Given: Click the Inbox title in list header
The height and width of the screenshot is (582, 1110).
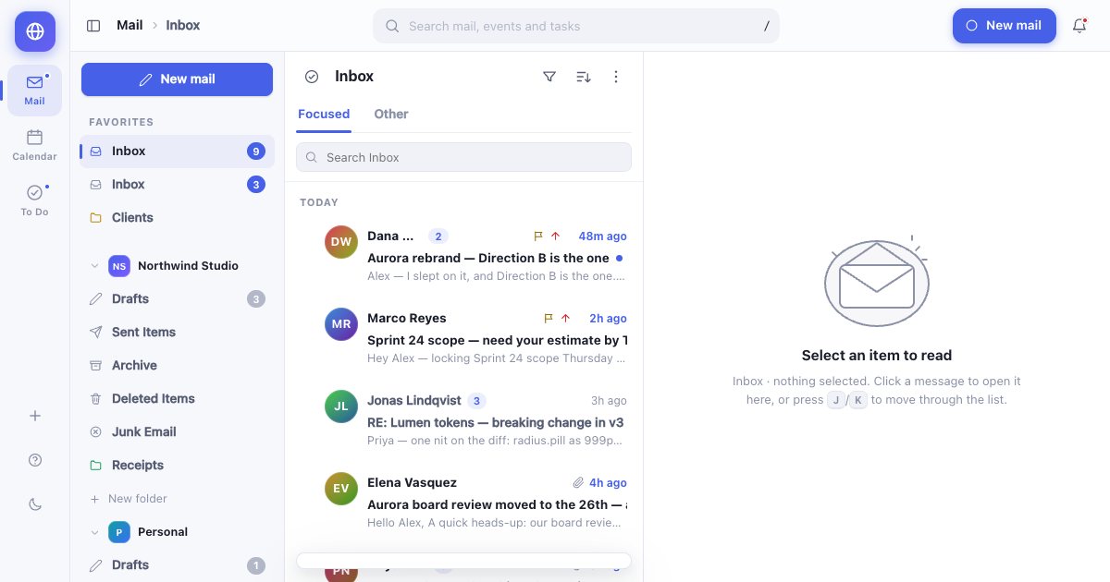Looking at the screenshot, I should pyautogui.click(x=354, y=77).
